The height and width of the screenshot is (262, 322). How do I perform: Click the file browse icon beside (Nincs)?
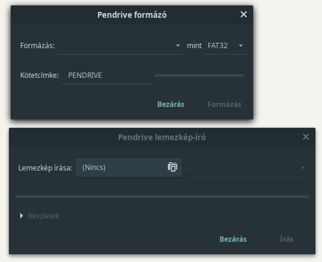(172, 167)
